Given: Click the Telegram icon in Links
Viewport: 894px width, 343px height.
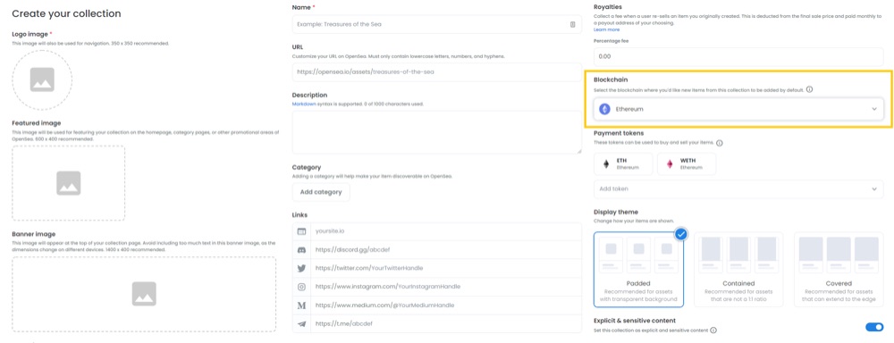Looking at the screenshot, I should [302, 323].
